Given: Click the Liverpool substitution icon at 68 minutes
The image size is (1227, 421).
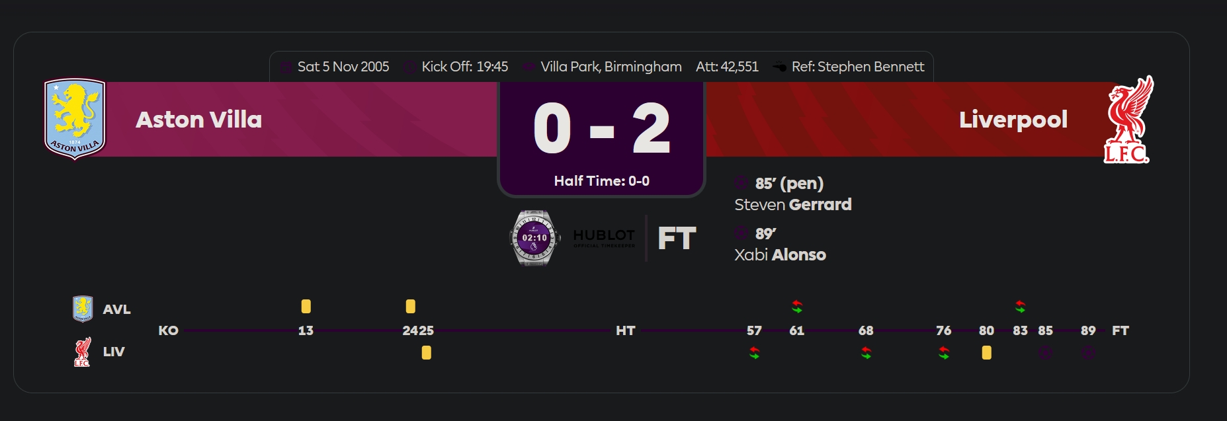Looking at the screenshot, I should [x=866, y=353].
